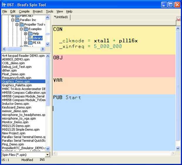Click the PUB Start line in editor

(x=67, y=98)
